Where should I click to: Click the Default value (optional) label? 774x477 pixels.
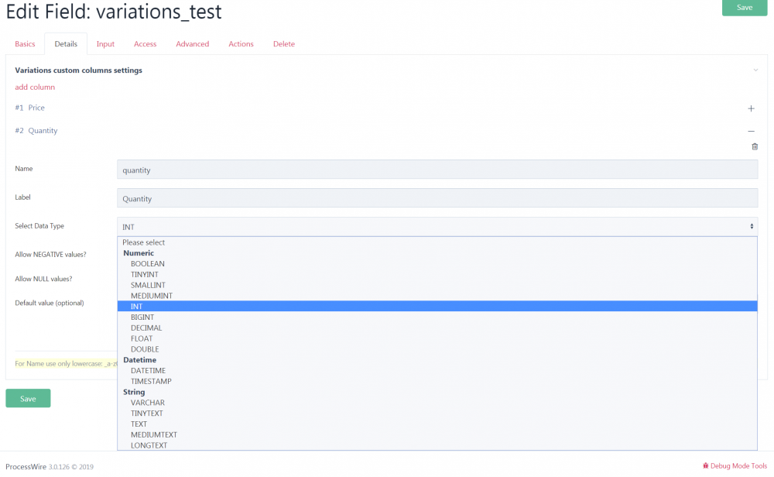pos(50,303)
